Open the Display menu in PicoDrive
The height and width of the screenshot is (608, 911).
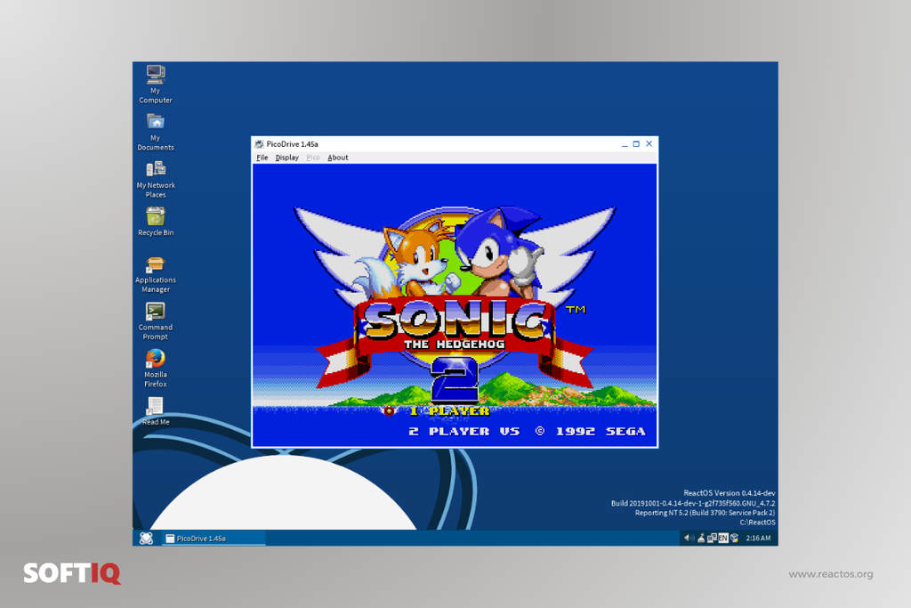[x=287, y=158]
